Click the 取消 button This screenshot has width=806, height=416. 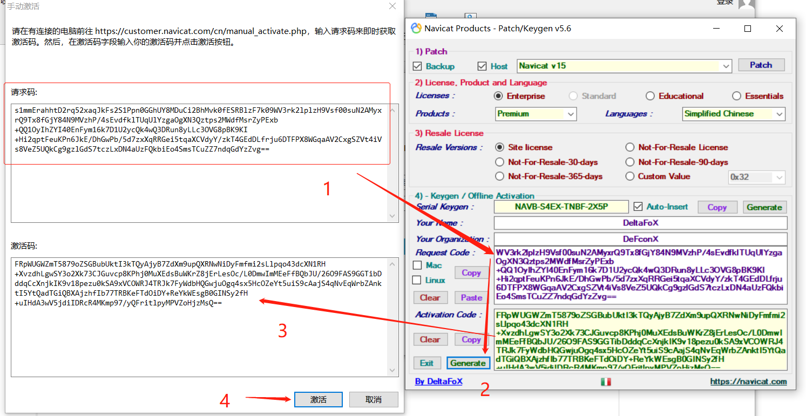tap(374, 399)
